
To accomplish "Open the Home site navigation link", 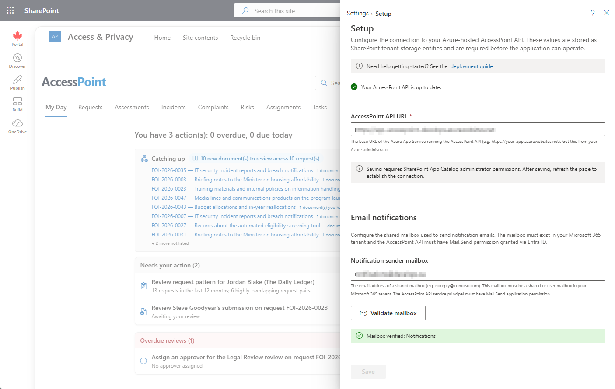I will [x=162, y=38].
